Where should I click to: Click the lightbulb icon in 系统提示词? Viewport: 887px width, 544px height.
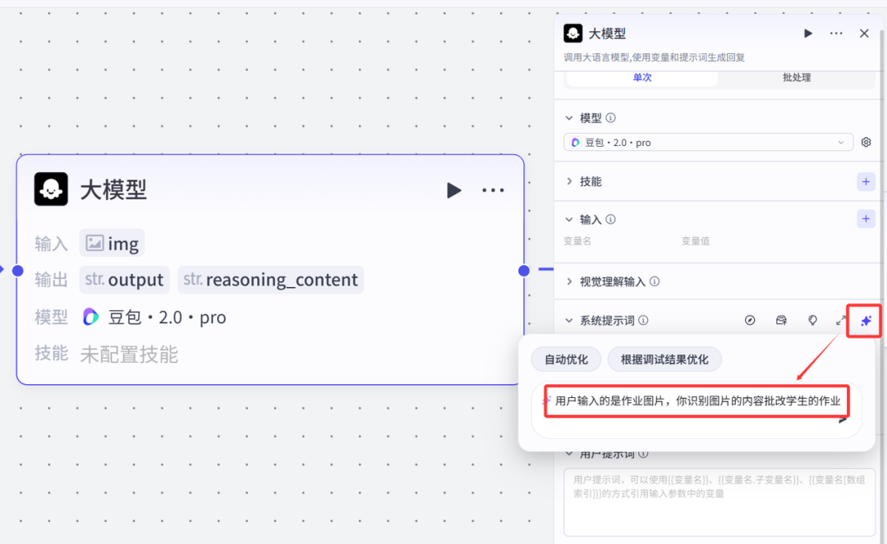(812, 320)
